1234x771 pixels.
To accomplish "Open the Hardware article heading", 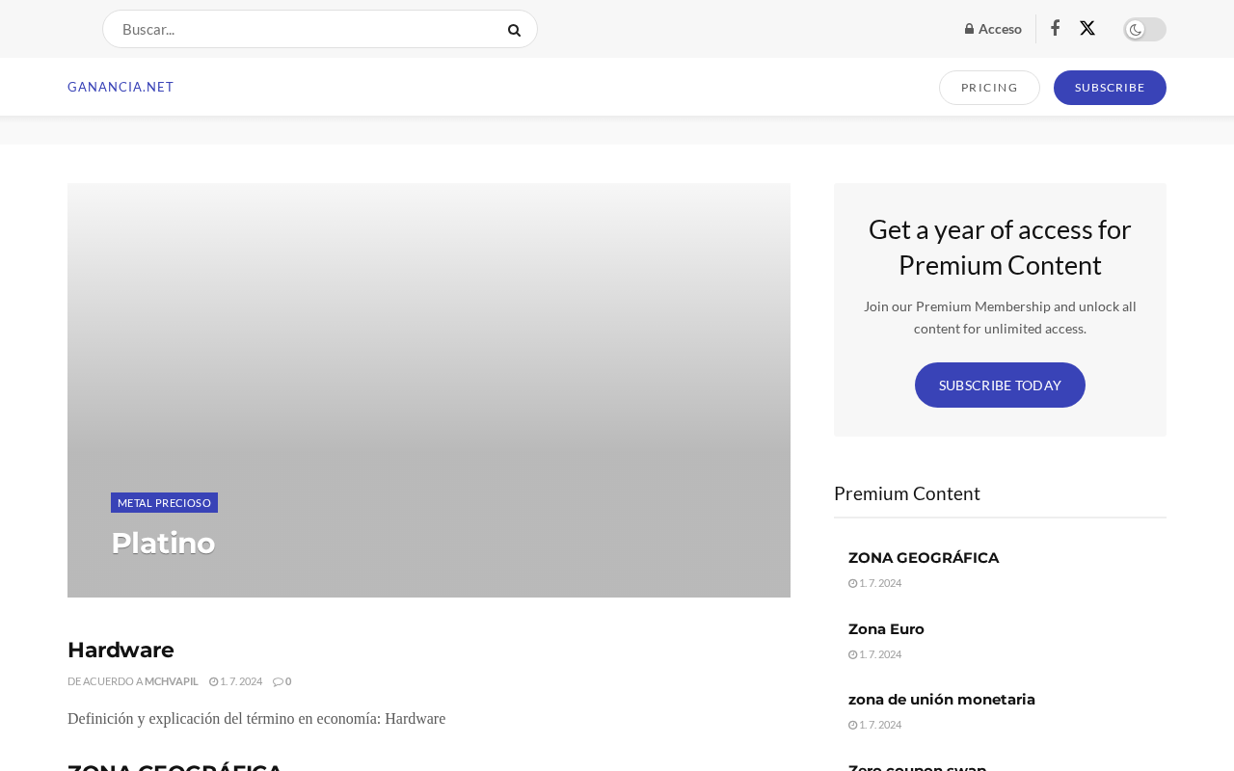I will [x=121, y=650].
